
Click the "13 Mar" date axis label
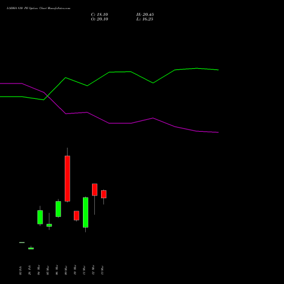[x=102, y=270]
